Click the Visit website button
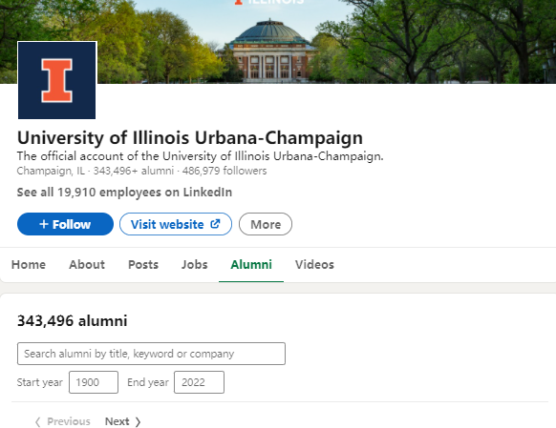The height and width of the screenshot is (428, 556). (176, 224)
